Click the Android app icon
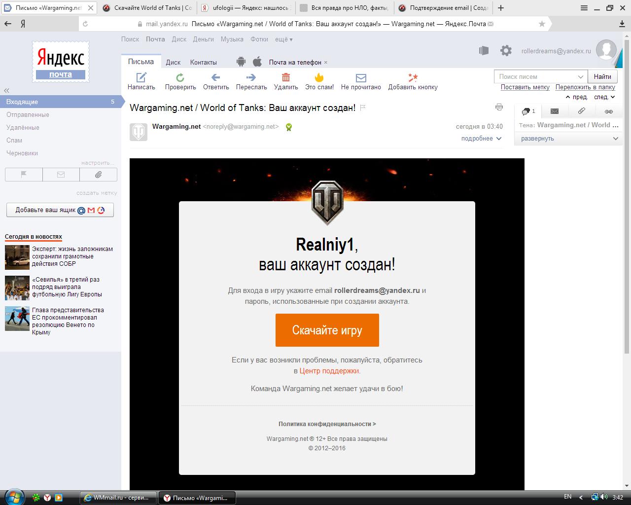 coord(241,62)
